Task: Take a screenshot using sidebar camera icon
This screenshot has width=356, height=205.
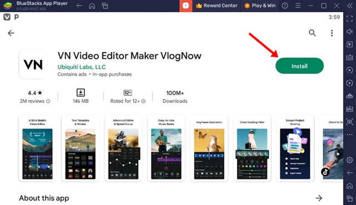Action: click(350, 122)
